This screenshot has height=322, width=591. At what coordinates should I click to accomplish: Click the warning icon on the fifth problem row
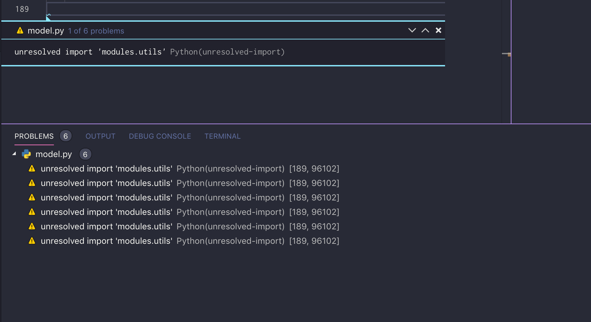tap(32, 226)
